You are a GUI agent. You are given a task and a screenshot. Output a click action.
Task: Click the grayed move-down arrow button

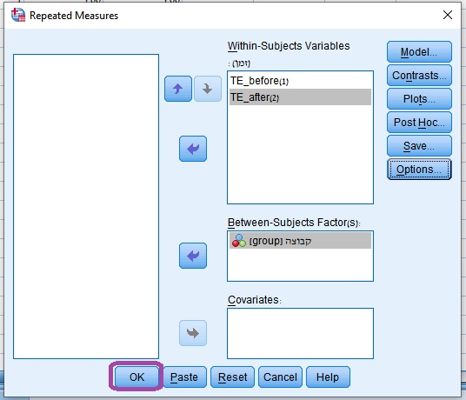tap(208, 89)
